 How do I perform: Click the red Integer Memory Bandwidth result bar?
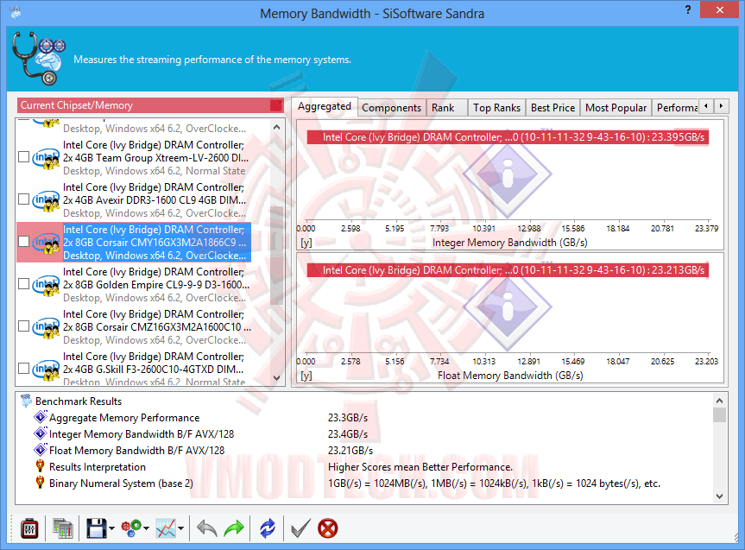tap(508, 137)
